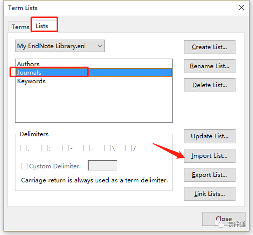The width and height of the screenshot is (253, 235).
Task: Close the Term Lists dialog window
Action: click(241, 8)
